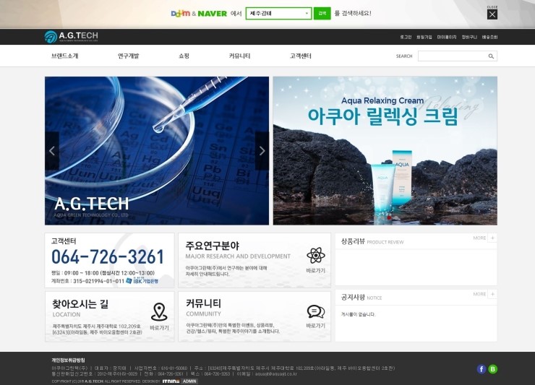Open the 연구개발 menu

(128, 56)
